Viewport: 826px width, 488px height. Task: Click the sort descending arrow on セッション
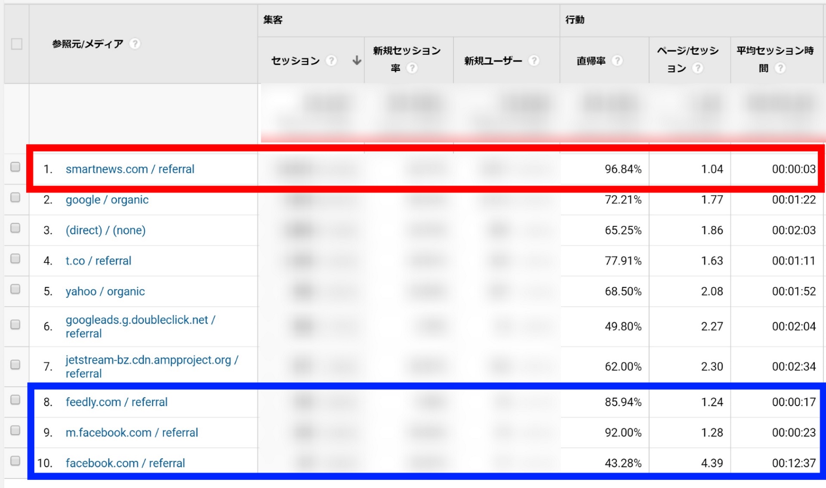(x=356, y=61)
